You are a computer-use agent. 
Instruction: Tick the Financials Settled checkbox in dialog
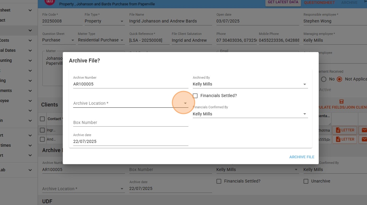pos(195,96)
